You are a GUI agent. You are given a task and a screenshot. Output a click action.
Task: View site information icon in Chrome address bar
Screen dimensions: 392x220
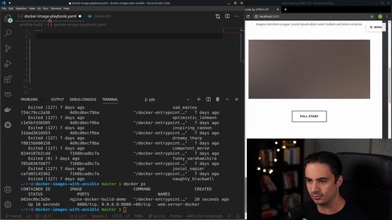[x=256, y=16]
